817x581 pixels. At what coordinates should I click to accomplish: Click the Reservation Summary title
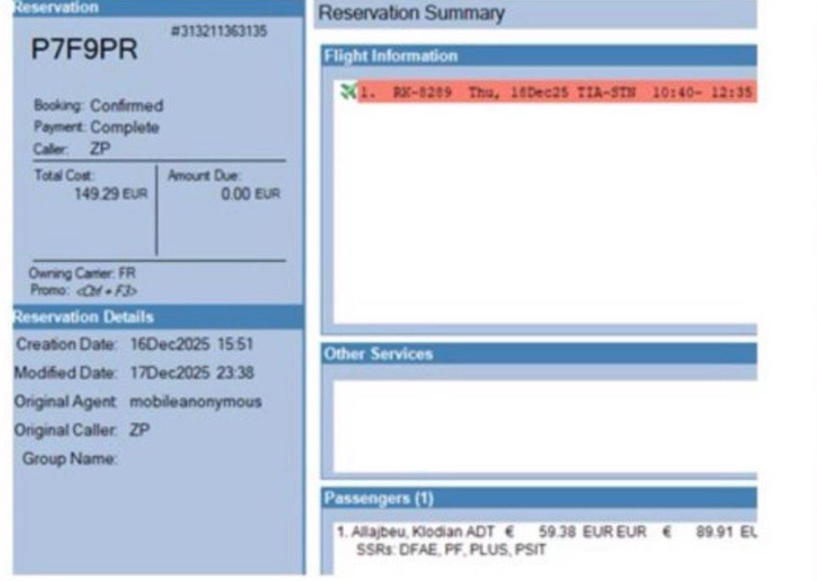(x=412, y=13)
